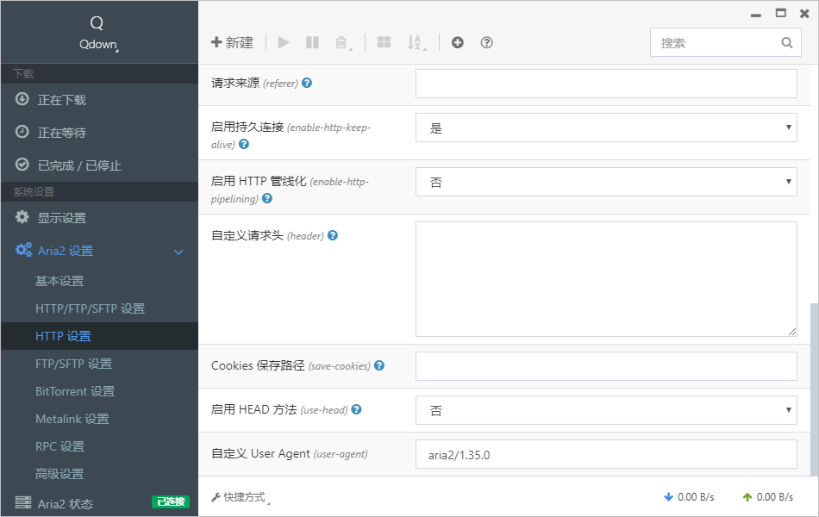Pause selected tasks with pause icon

point(312,42)
